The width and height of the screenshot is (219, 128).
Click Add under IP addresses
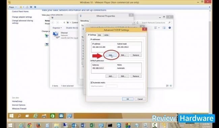111,55
